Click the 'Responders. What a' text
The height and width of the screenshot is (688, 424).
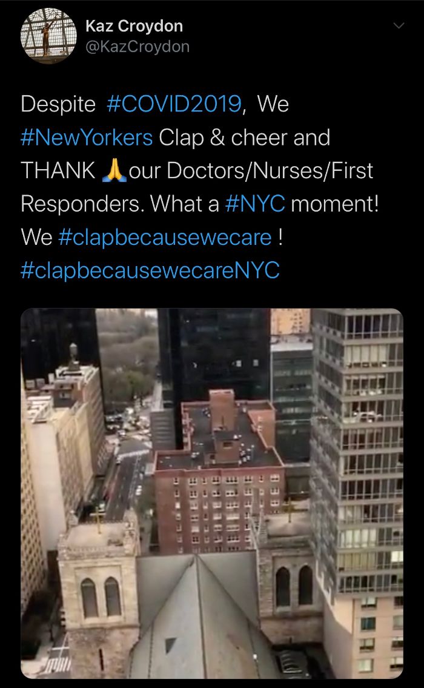click(x=120, y=204)
